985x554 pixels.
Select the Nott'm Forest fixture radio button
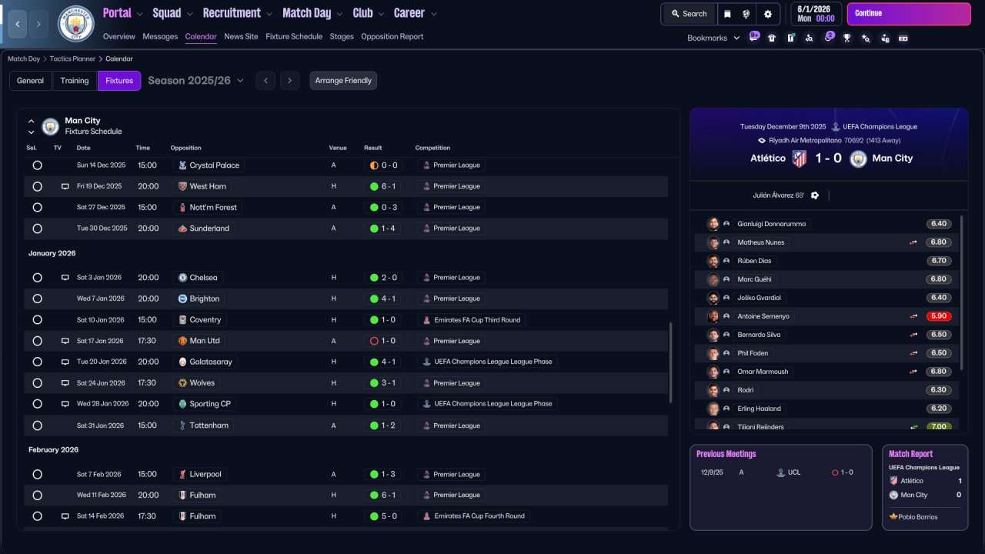click(37, 207)
